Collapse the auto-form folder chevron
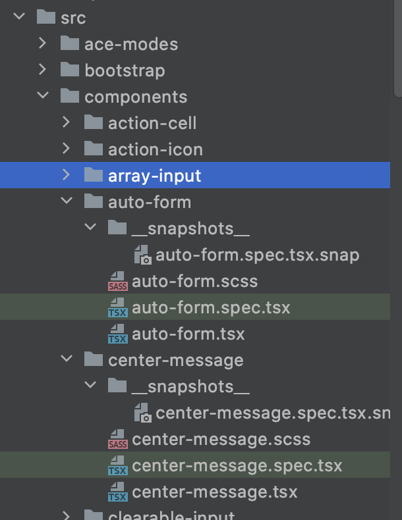The image size is (402, 520). click(67, 201)
